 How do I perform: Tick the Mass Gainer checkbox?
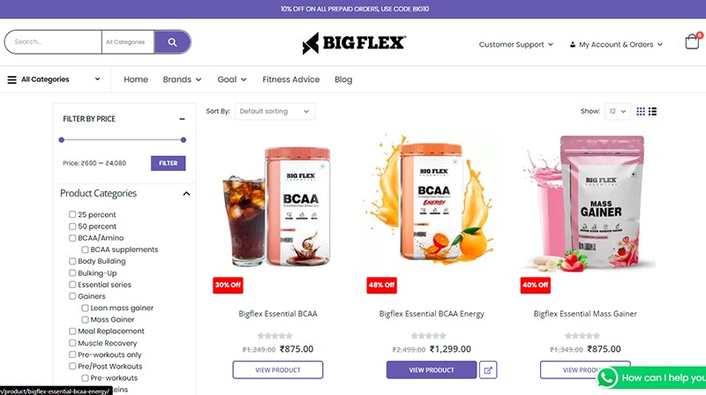tap(85, 319)
